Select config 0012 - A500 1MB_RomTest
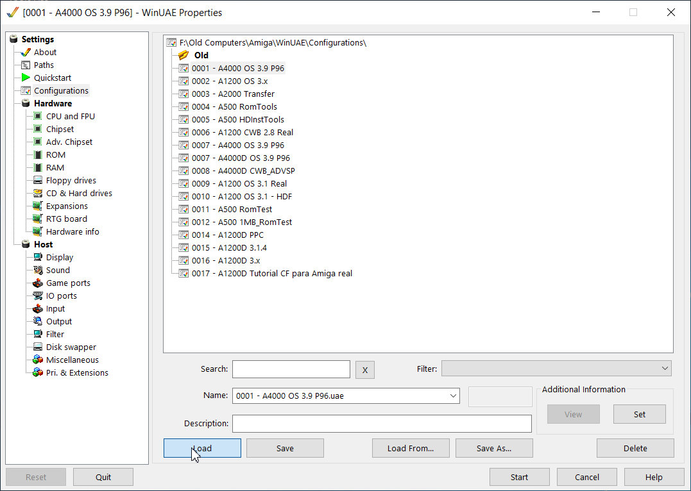The width and height of the screenshot is (691, 491). pos(242,222)
